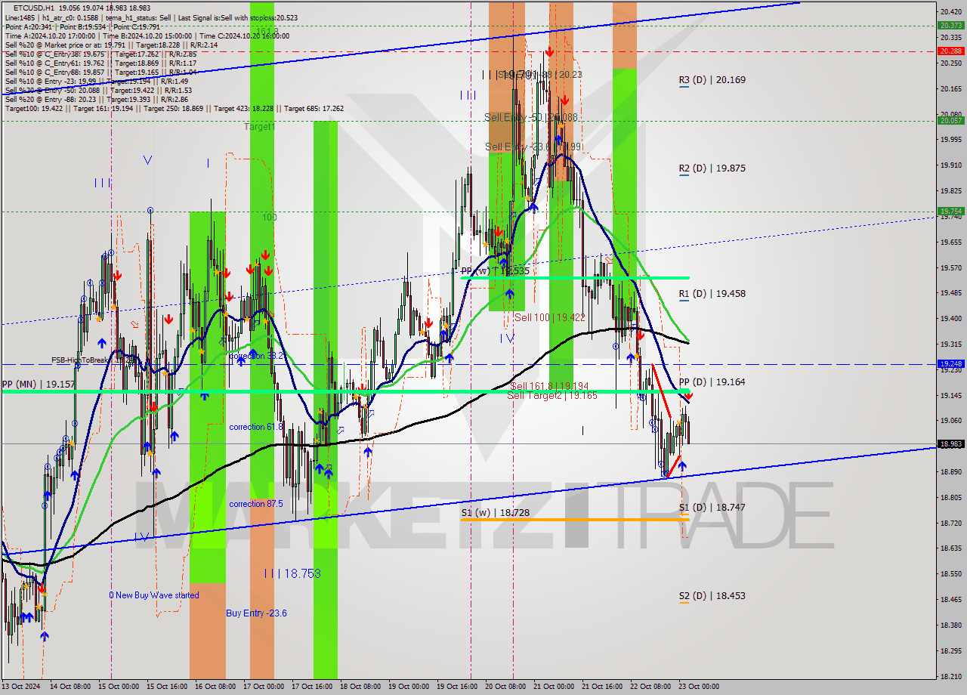The width and height of the screenshot is (967, 695).
Task: Select the green 20.373 price tag
Action: [x=950, y=25]
